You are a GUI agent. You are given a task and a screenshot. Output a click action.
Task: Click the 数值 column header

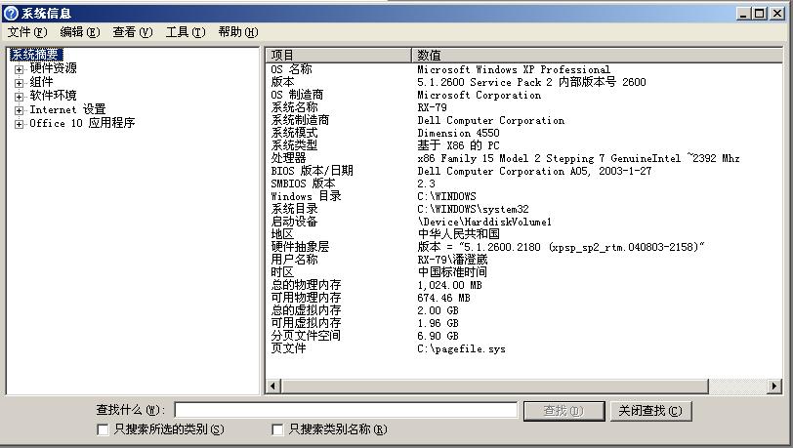598,55
